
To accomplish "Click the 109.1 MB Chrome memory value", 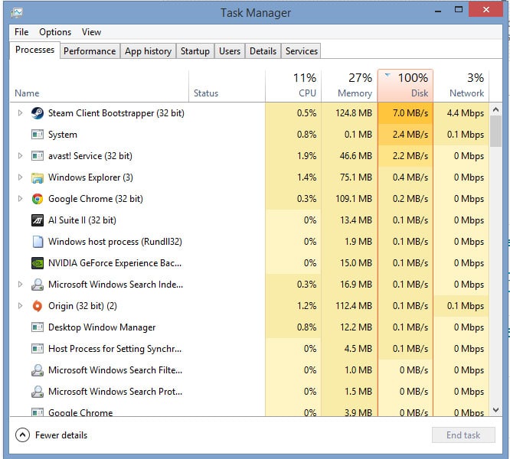I will (x=354, y=199).
